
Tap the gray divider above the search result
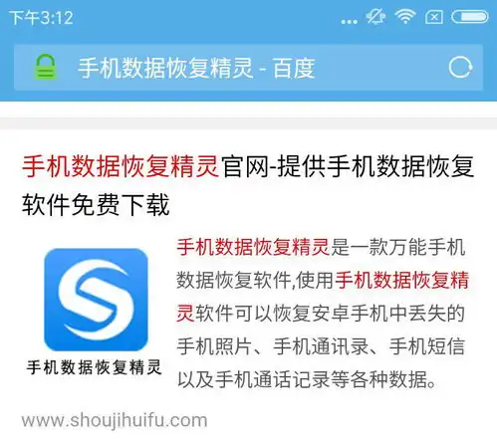(248, 123)
